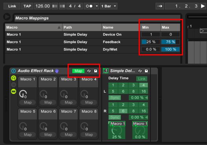207x145 pixels.
Task: Open the metronome settings dropdown arrow
Action: tap(97, 6)
